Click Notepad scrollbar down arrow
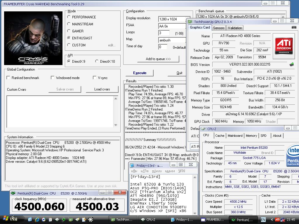The height and width of the screenshot is (224, 299). tap(195, 213)
